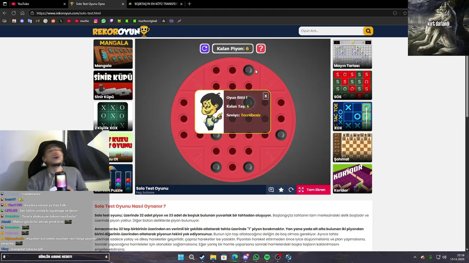469x263 pixels.
Task: Reload game icon next to star
Action: click(291, 190)
